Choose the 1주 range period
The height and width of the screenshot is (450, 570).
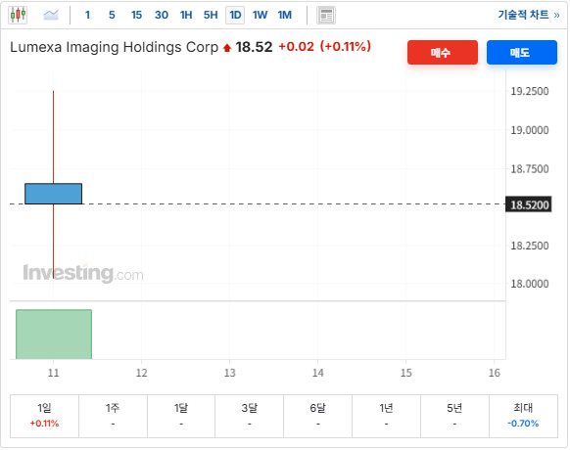point(113,416)
